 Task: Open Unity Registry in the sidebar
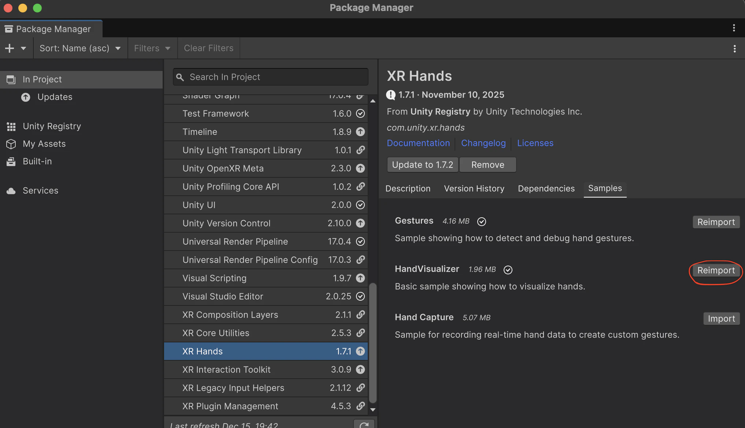(x=81, y=126)
